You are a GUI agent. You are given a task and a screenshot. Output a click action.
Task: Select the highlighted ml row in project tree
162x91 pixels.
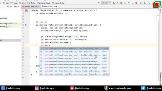(x=10, y=40)
